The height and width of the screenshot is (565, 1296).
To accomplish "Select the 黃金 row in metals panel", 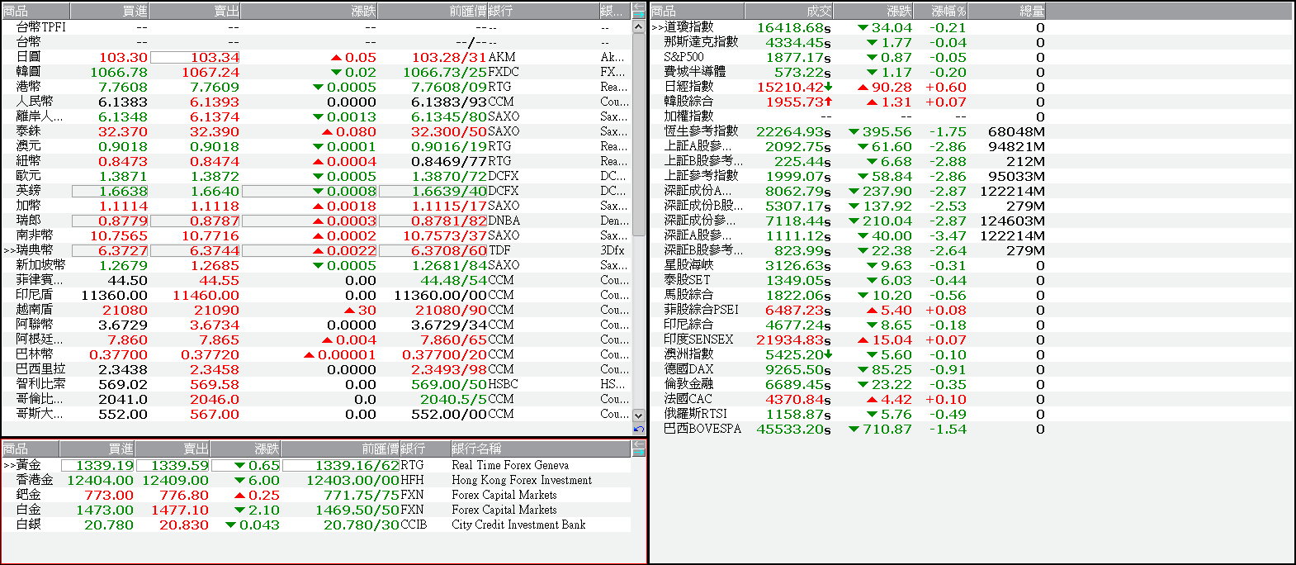I will click(x=316, y=465).
